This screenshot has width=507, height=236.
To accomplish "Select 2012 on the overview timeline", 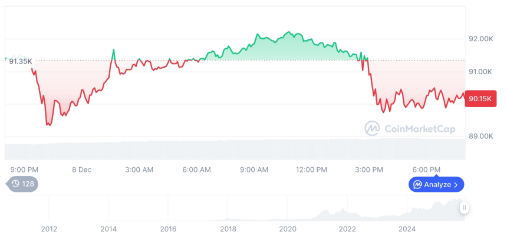I will coord(49,228).
